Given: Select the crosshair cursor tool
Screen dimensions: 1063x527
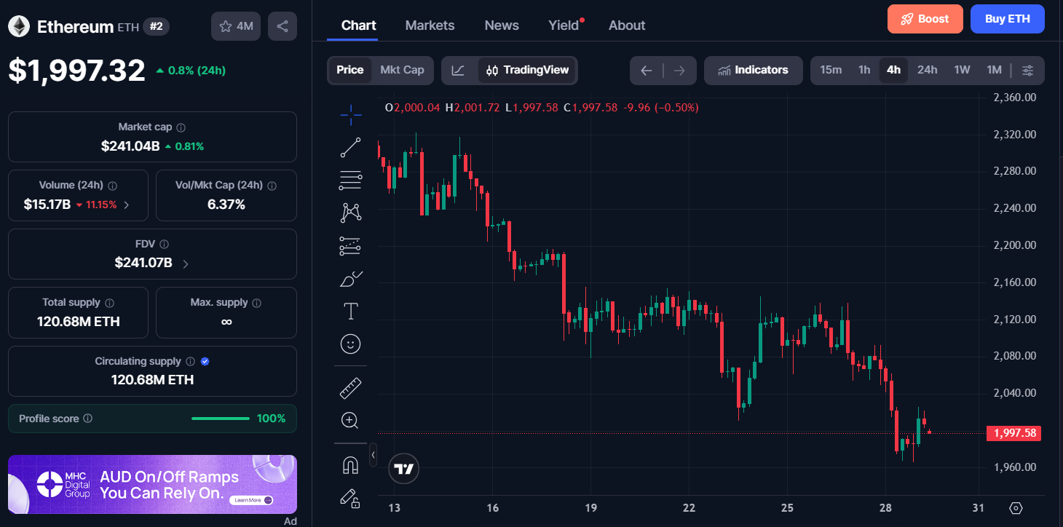Looking at the screenshot, I should pos(351,114).
